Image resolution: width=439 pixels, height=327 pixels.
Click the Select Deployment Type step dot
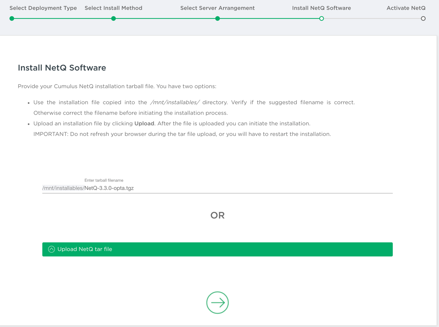tap(12, 18)
